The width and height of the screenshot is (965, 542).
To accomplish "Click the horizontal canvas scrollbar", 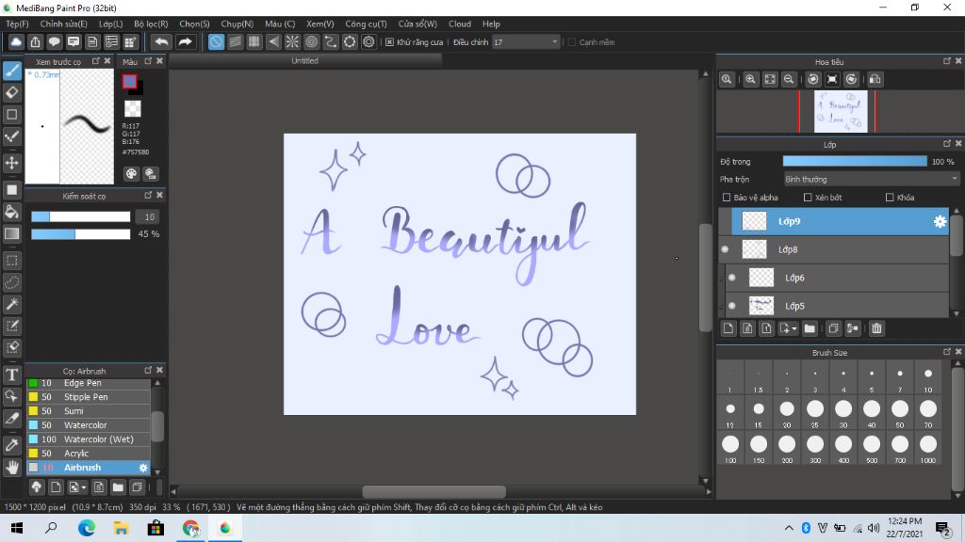I will pos(433,491).
